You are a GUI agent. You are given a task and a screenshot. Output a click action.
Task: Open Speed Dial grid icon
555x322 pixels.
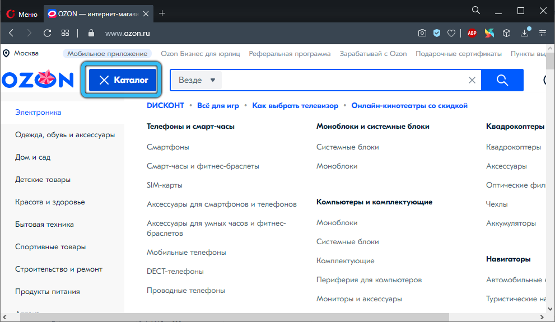pyautogui.click(x=65, y=33)
